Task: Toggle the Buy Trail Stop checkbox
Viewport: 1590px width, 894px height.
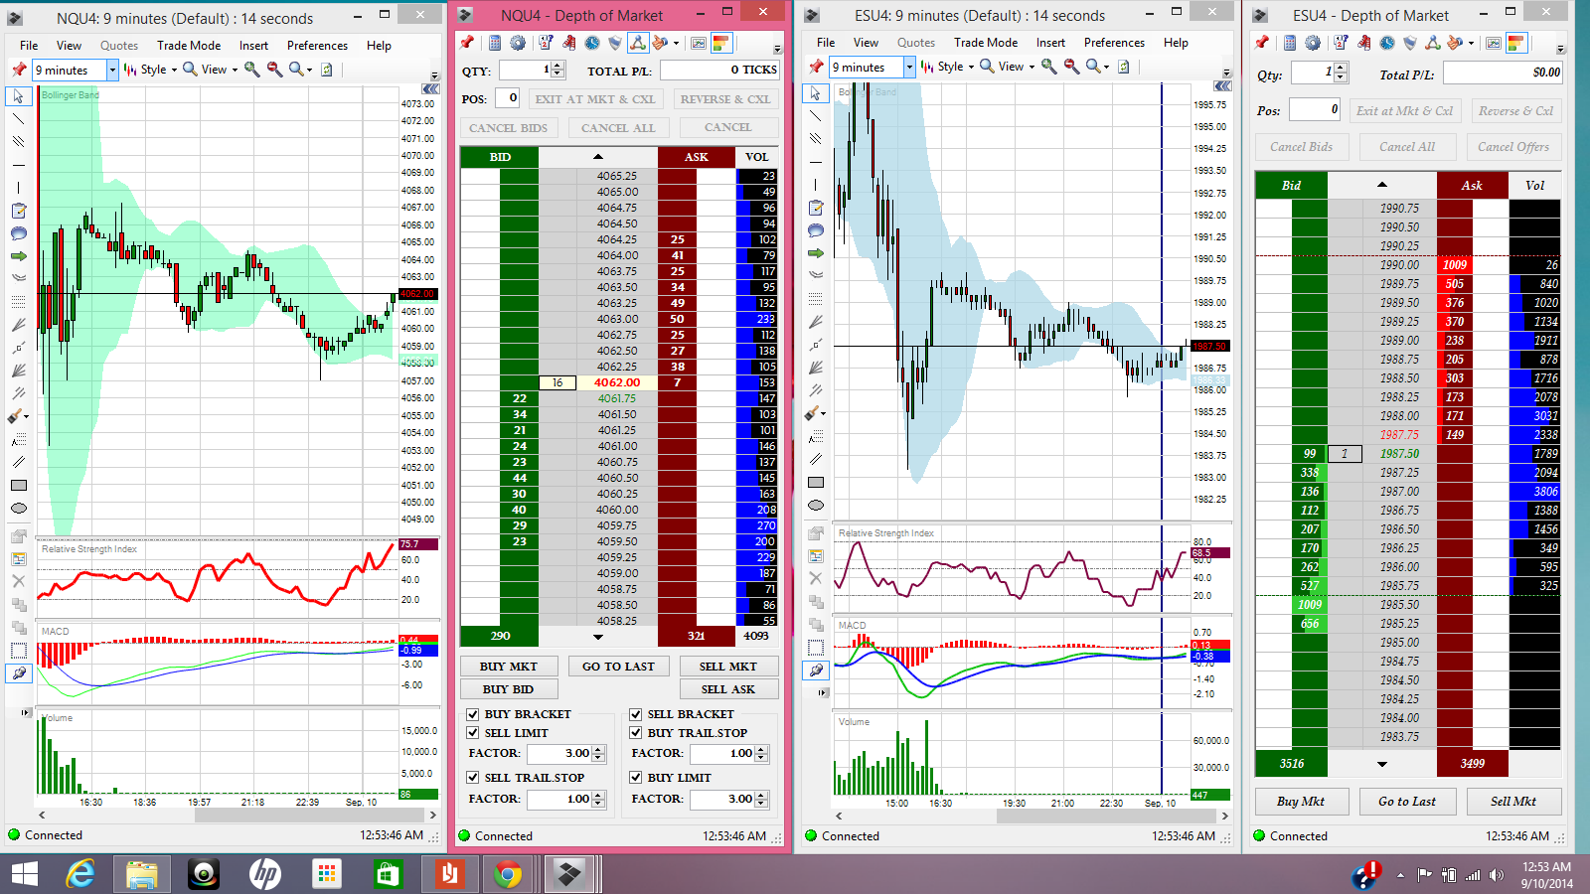Action: pyautogui.click(x=636, y=733)
